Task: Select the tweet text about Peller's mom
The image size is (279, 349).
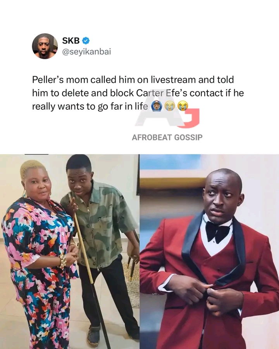Action: click(x=138, y=93)
